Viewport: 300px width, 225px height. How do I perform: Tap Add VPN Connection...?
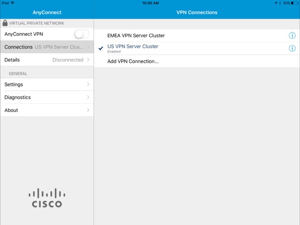(x=133, y=61)
